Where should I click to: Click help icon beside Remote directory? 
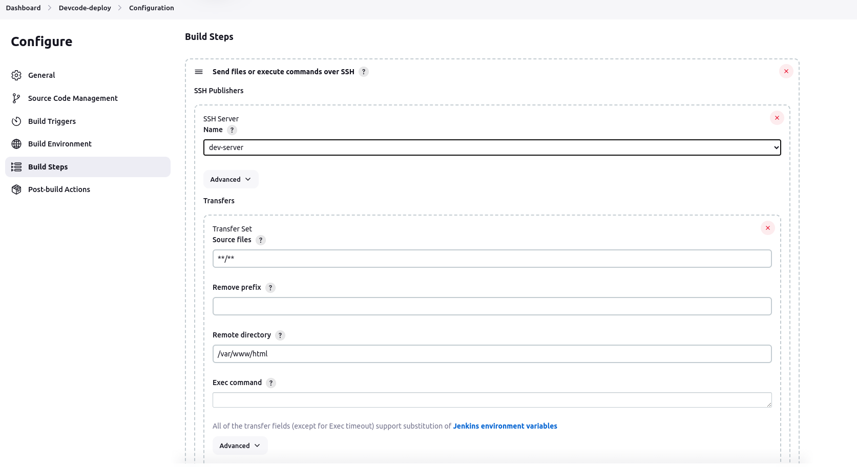tap(280, 335)
